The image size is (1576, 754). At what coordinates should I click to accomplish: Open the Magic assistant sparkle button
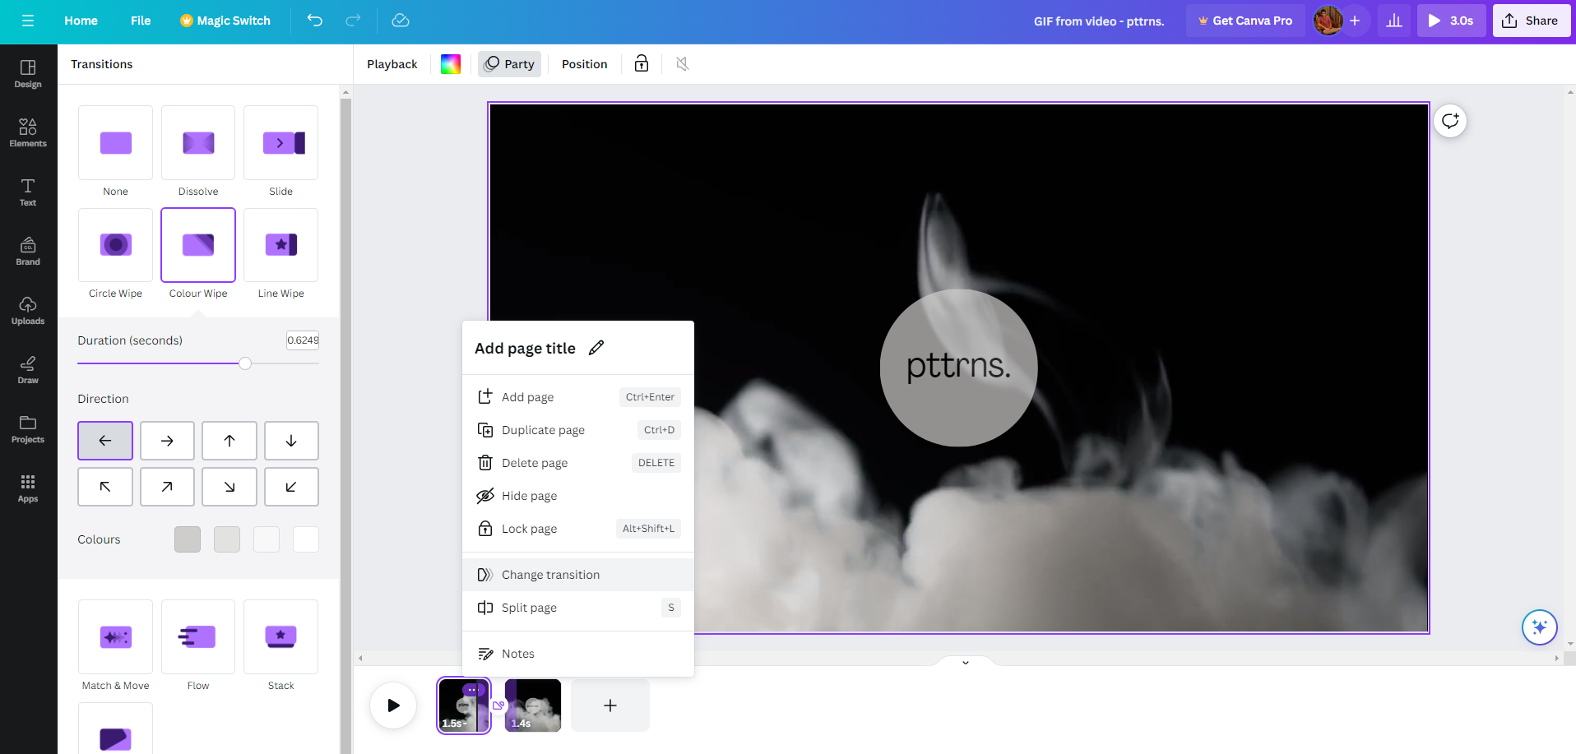[x=1540, y=627]
